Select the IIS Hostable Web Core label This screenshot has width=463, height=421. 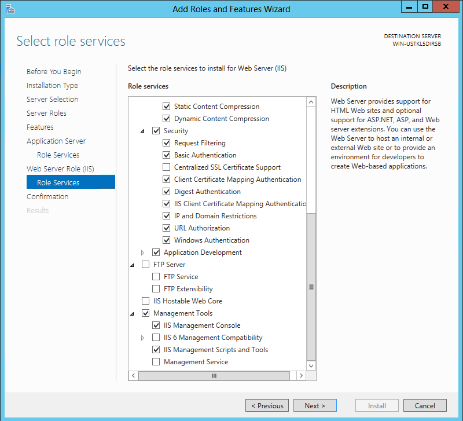(188, 301)
